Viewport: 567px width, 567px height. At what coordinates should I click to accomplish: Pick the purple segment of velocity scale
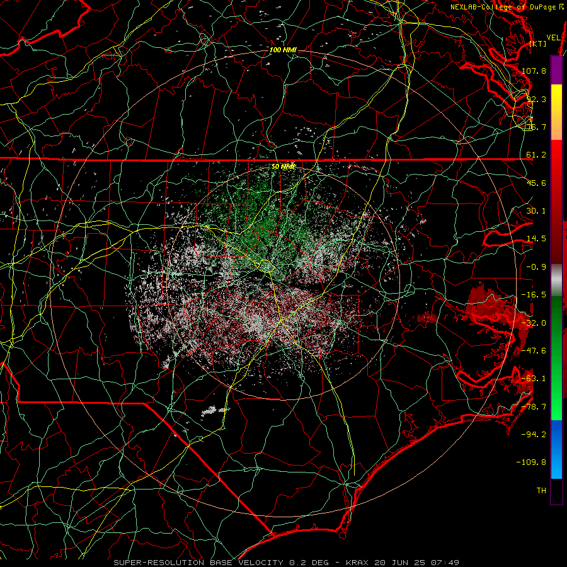click(x=556, y=70)
